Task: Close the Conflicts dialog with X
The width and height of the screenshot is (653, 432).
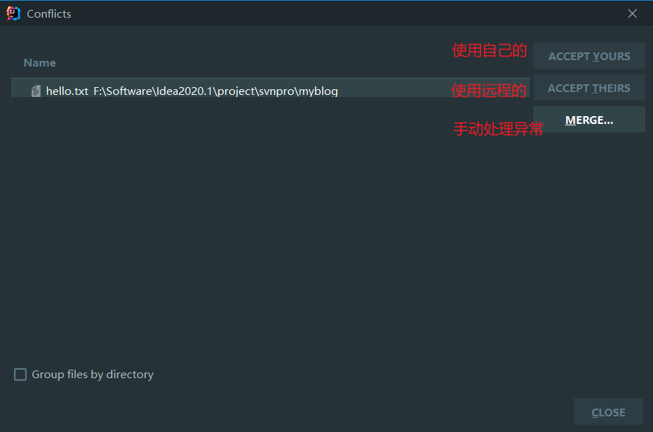Action: [x=632, y=13]
